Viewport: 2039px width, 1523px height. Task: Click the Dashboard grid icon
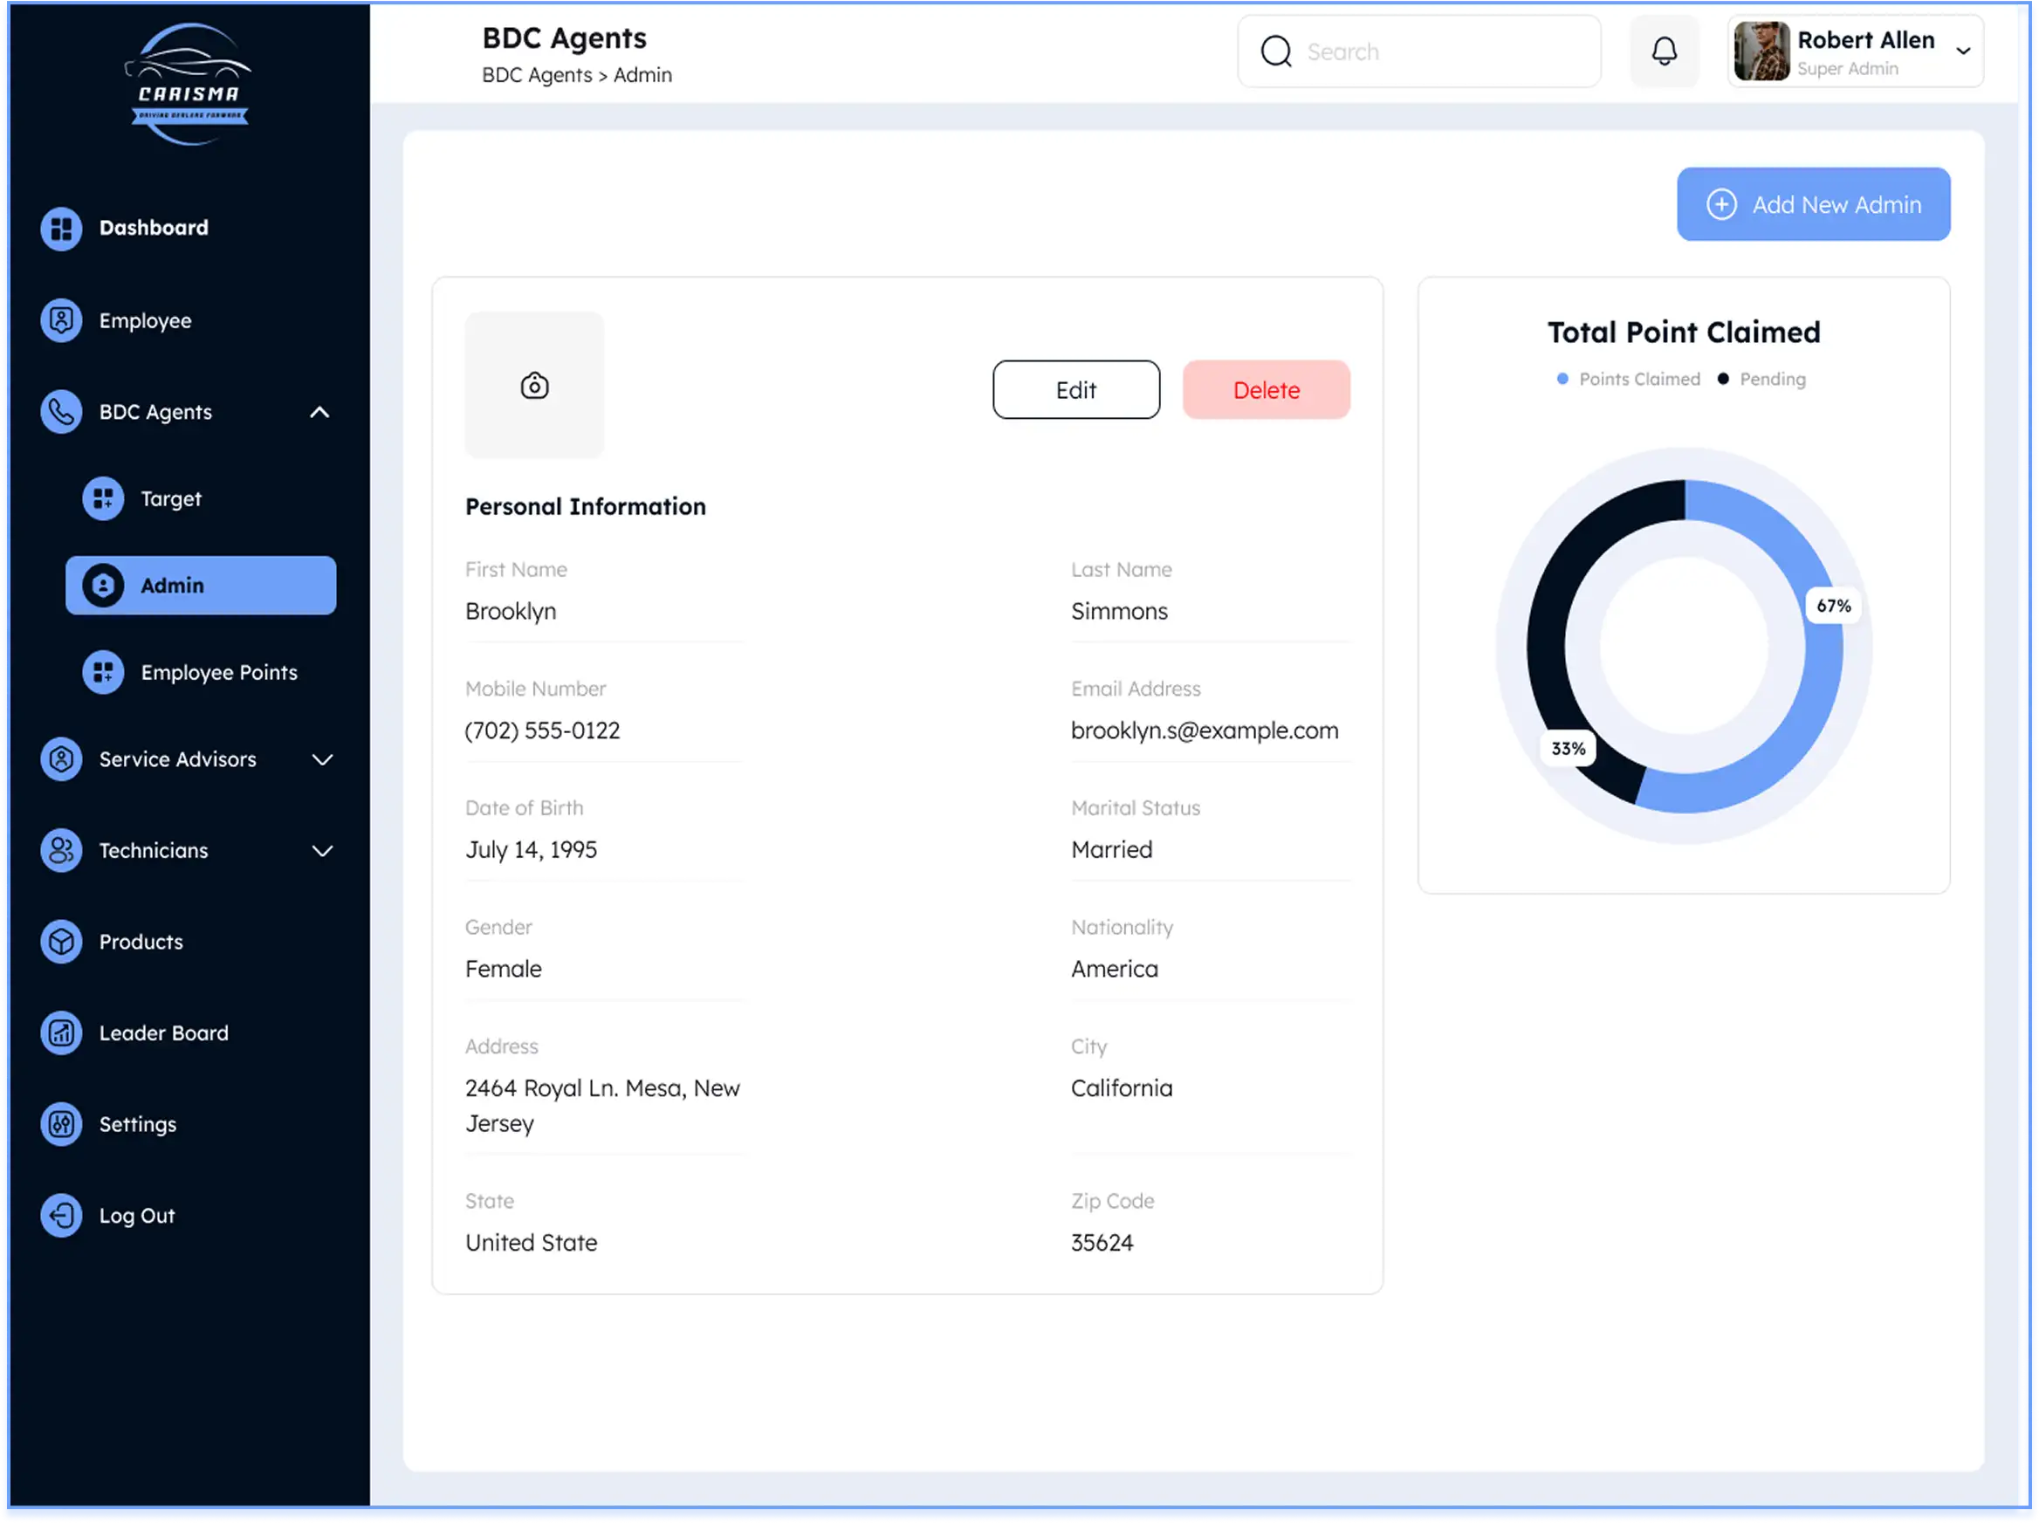click(x=61, y=228)
